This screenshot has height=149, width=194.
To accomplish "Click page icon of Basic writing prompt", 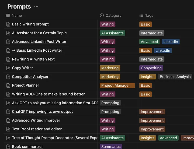I will (8, 24).
